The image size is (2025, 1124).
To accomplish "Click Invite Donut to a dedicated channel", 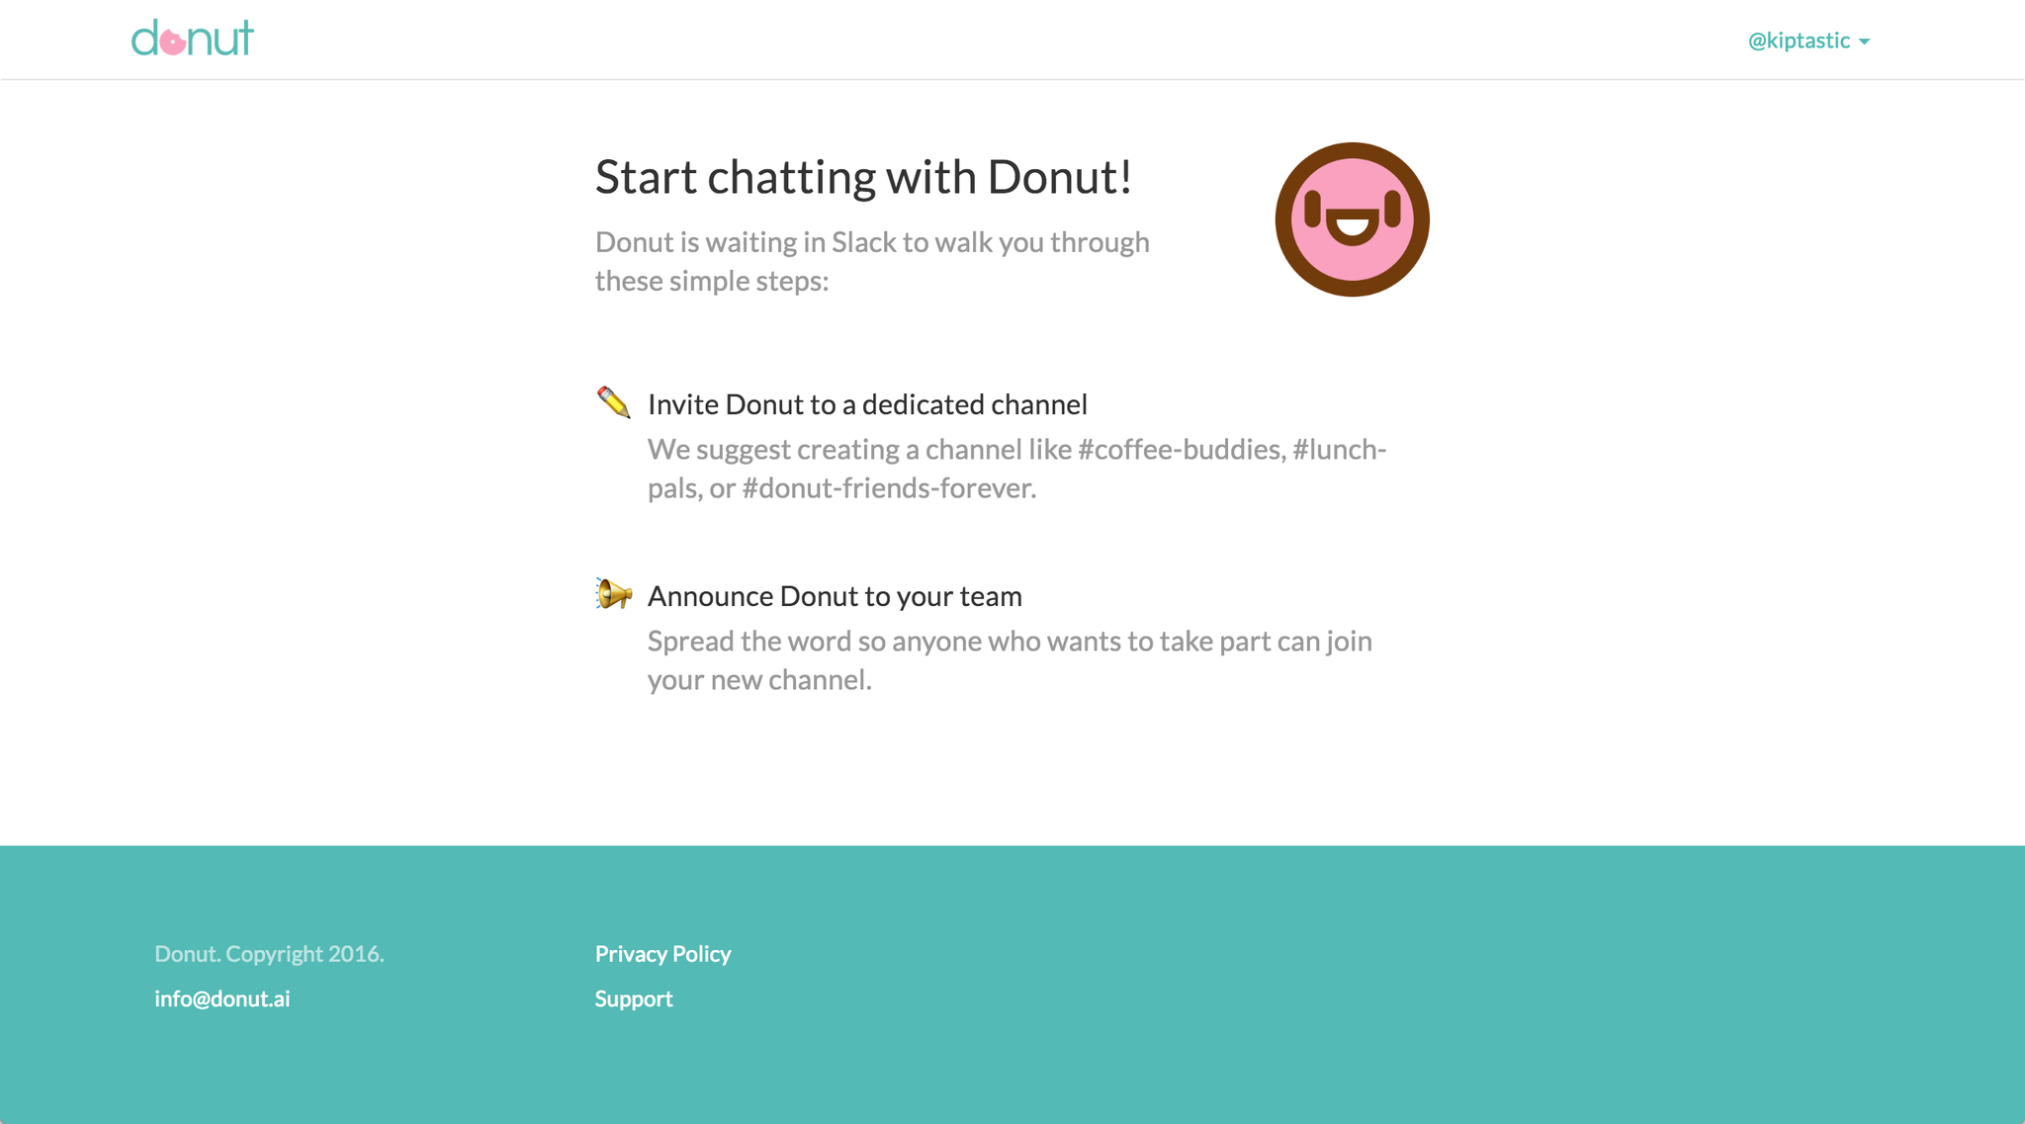I will tap(867, 404).
